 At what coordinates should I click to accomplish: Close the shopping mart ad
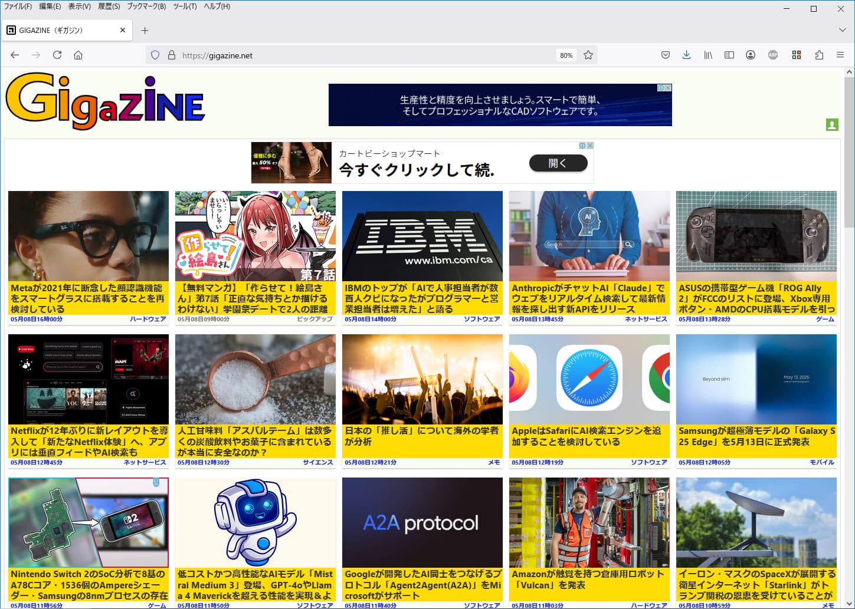click(x=589, y=145)
